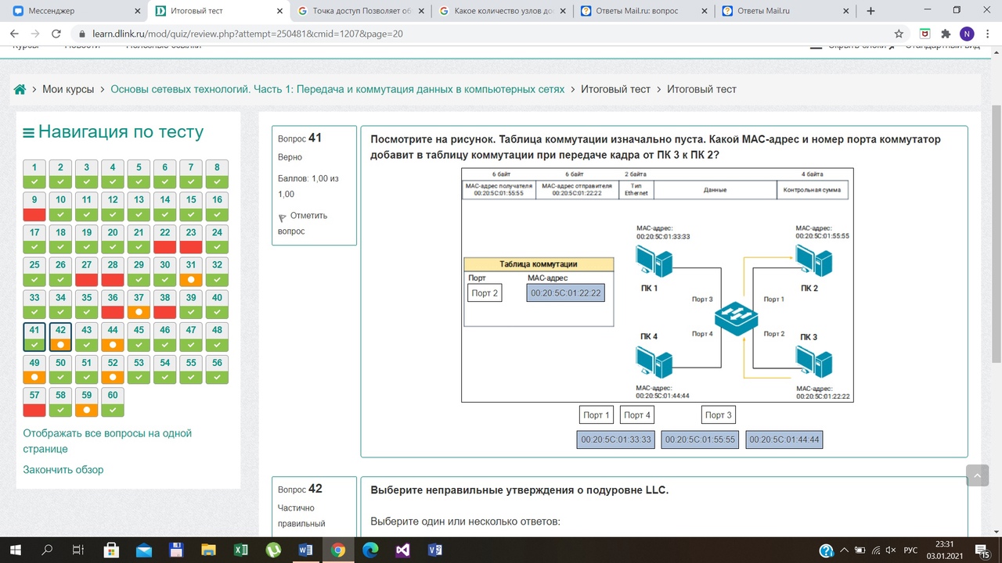Open File Explorer in taskbar
The height and width of the screenshot is (563, 1002).
coord(208,550)
